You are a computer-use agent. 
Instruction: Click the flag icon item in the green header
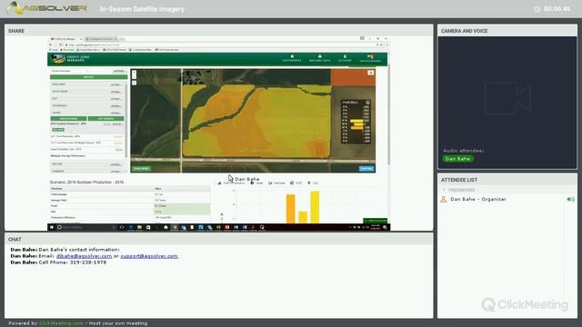pos(370,58)
